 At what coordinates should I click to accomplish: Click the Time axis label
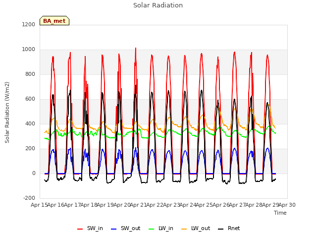tap(280, 213)
